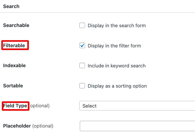This screenshot has width=195, height=140.
Task: Click the "Display in the search form" text
Action: pos(117,26)
